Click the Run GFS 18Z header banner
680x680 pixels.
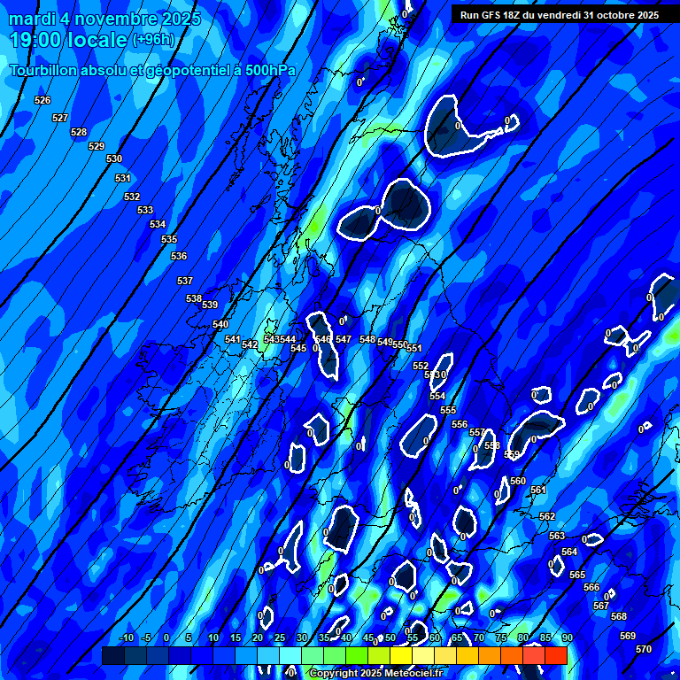coord(559,15)
